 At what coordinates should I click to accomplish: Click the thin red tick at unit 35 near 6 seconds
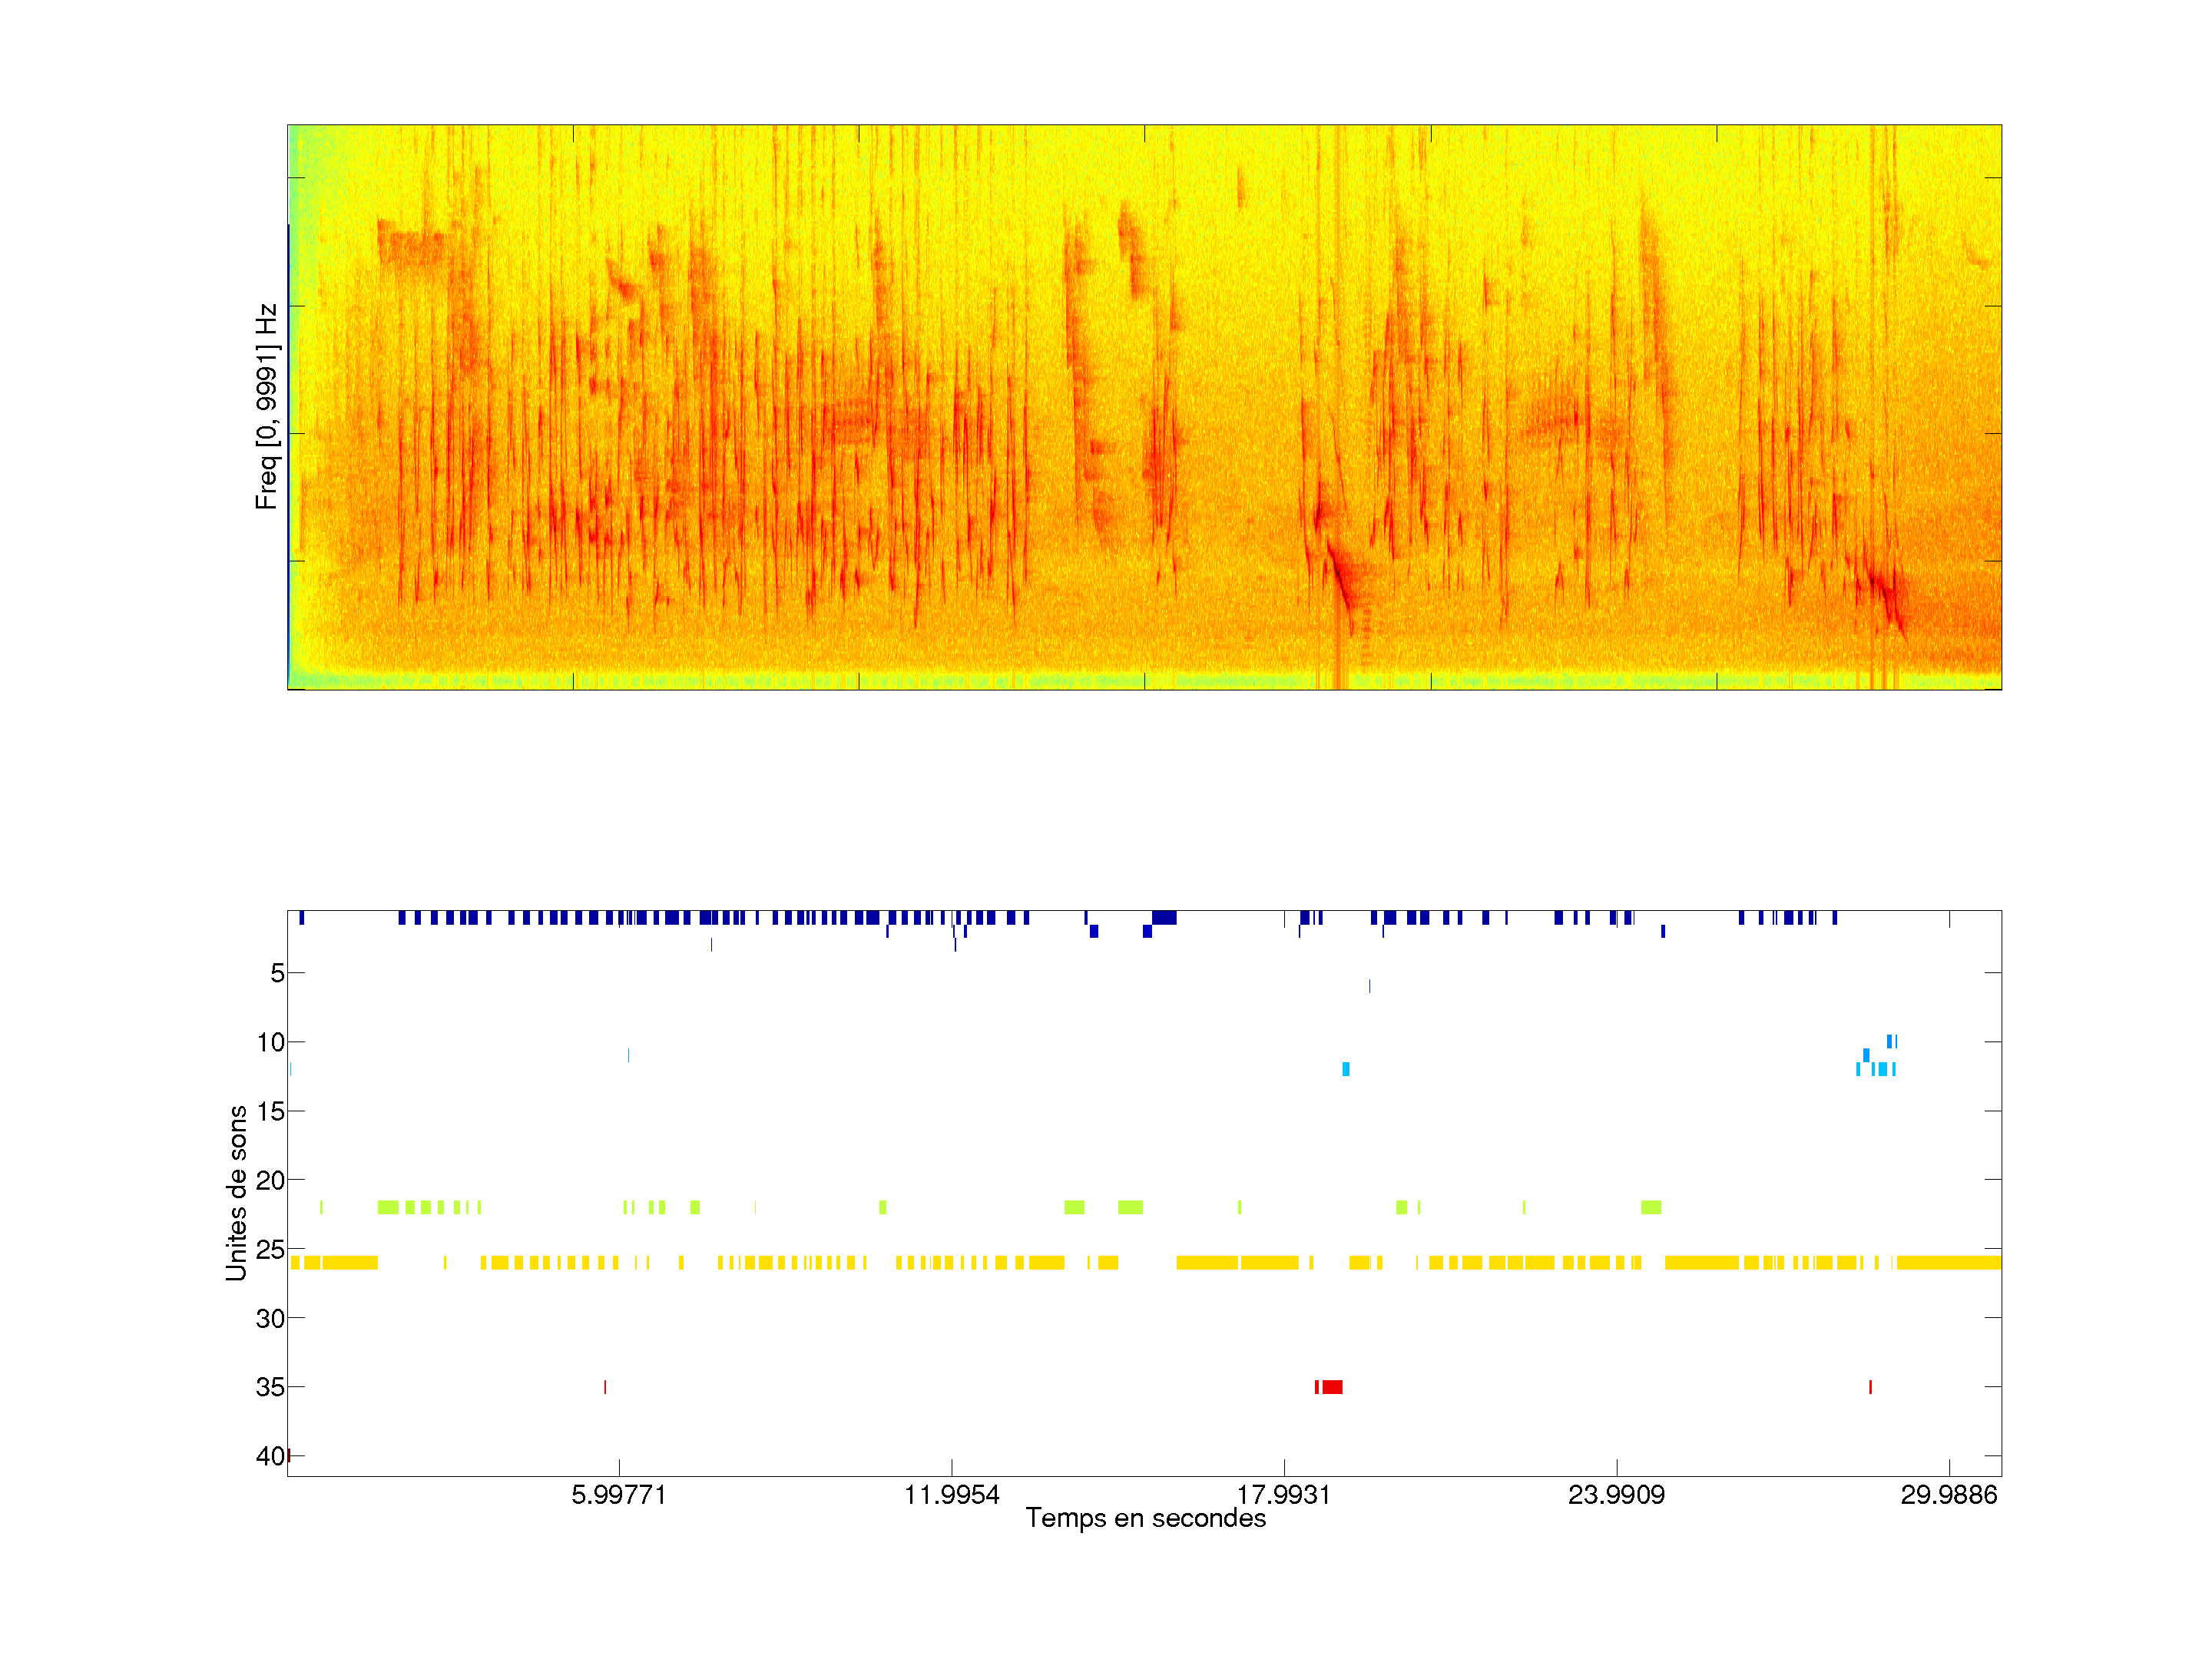(x=605, y=1387)
